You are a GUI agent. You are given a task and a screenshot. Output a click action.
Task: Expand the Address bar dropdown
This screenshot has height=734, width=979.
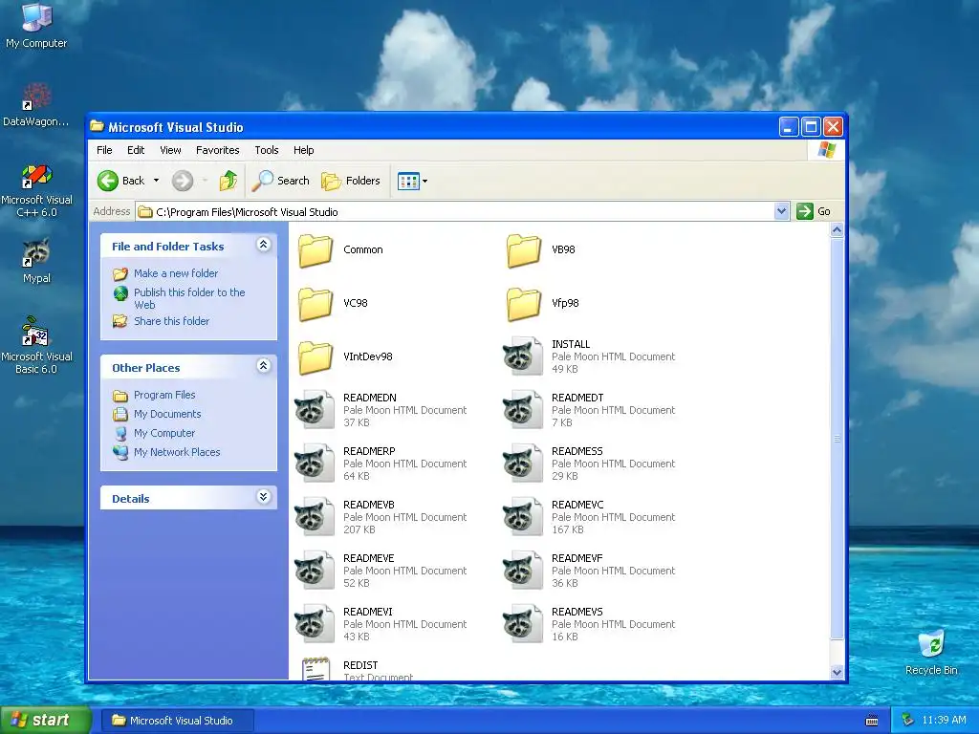pyautogui.click(x=781, y=211)
